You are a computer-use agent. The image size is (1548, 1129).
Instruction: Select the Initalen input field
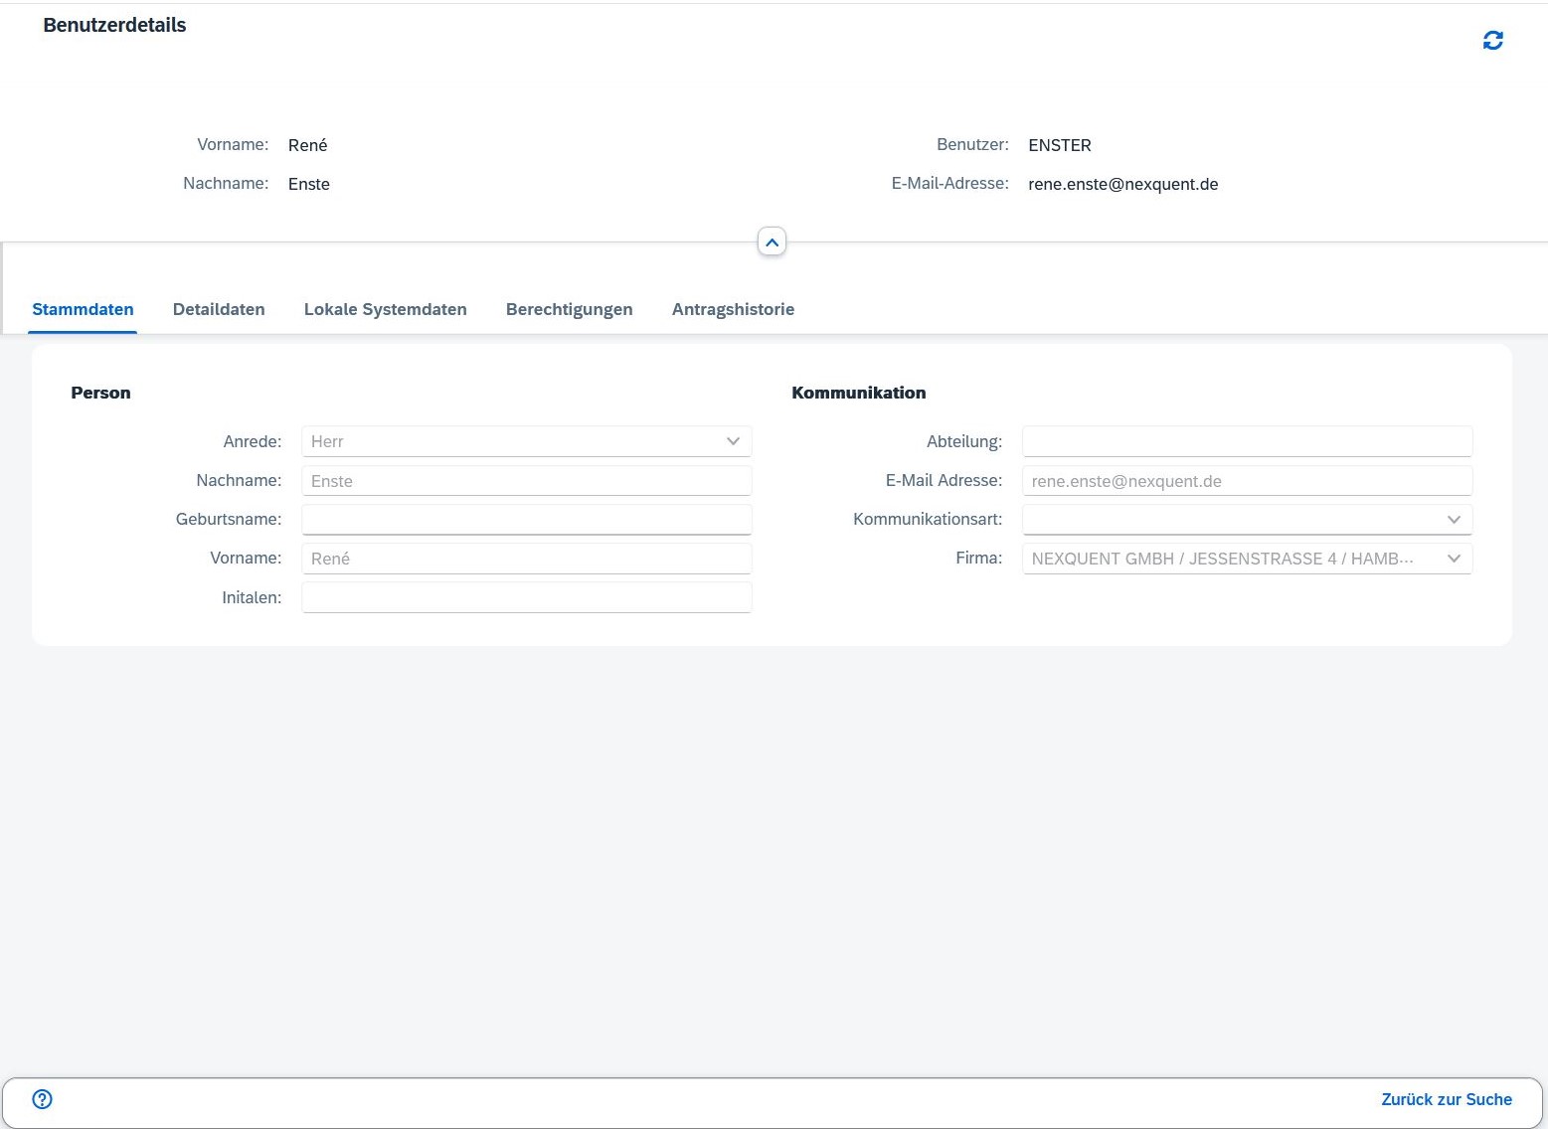pyautogui.click(x=526, y=597)
